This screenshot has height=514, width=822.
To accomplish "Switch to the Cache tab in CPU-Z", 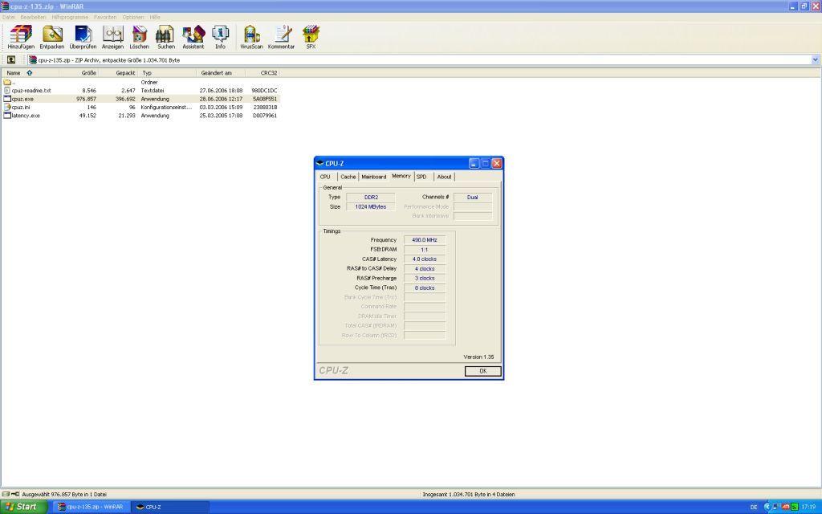I will pyautogui.click(x=348, y=177).
